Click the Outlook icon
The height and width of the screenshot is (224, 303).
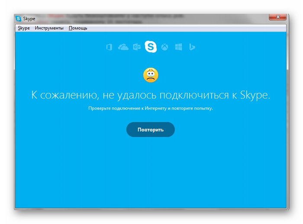pyautogui.click(x=137, y=47)
